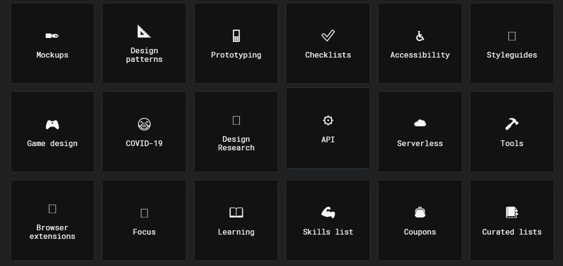Viewport: 563px width, 266px height.
Task: Click the hammer icon above Tools
Action: (x=512, y=124)
